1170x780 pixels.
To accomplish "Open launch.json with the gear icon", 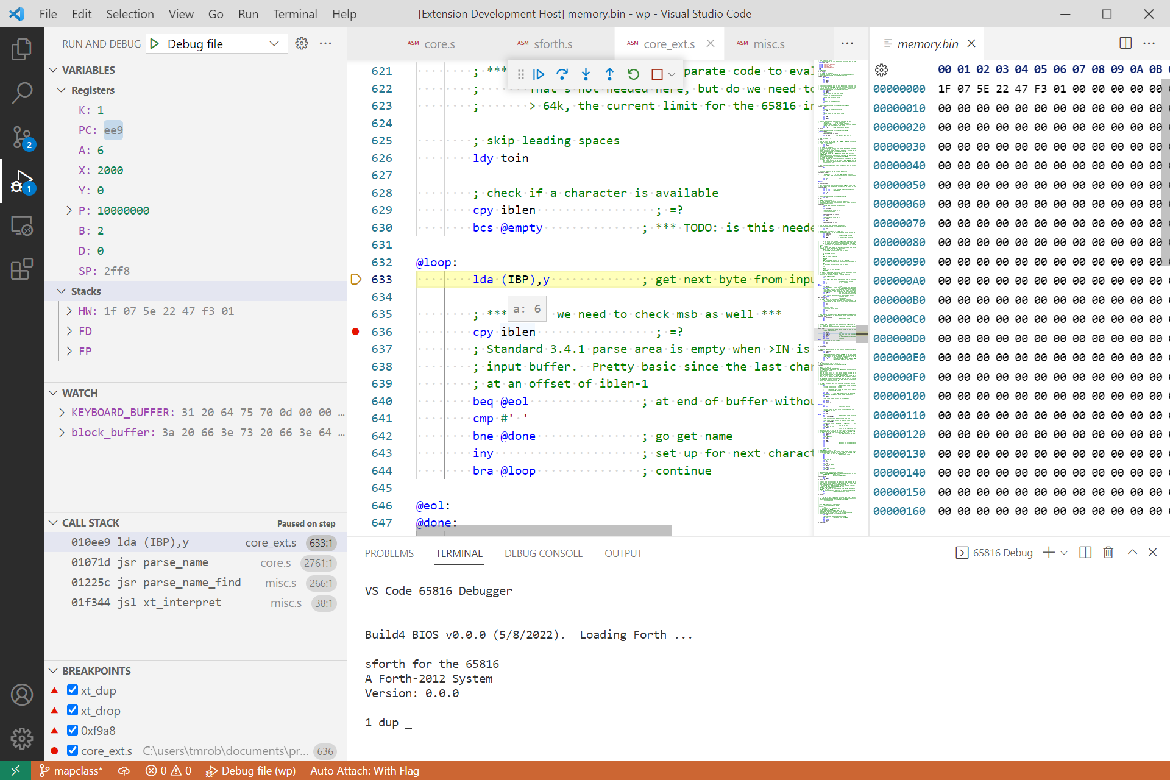I will pos(302,44).
